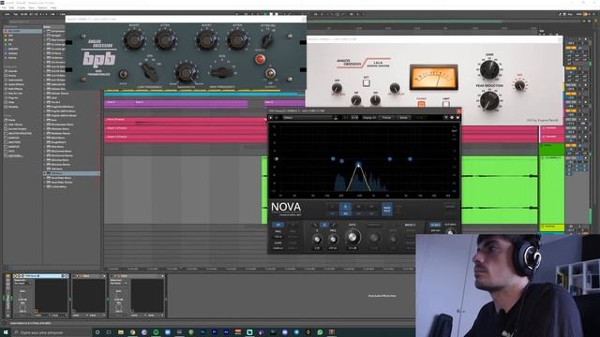Enable the EXT checkbox on LALA
This screenshot has width=600, height=337.
[x=367, y=83]
